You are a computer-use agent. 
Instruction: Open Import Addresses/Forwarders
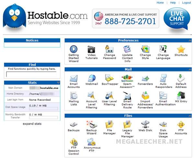coord(145,100)
